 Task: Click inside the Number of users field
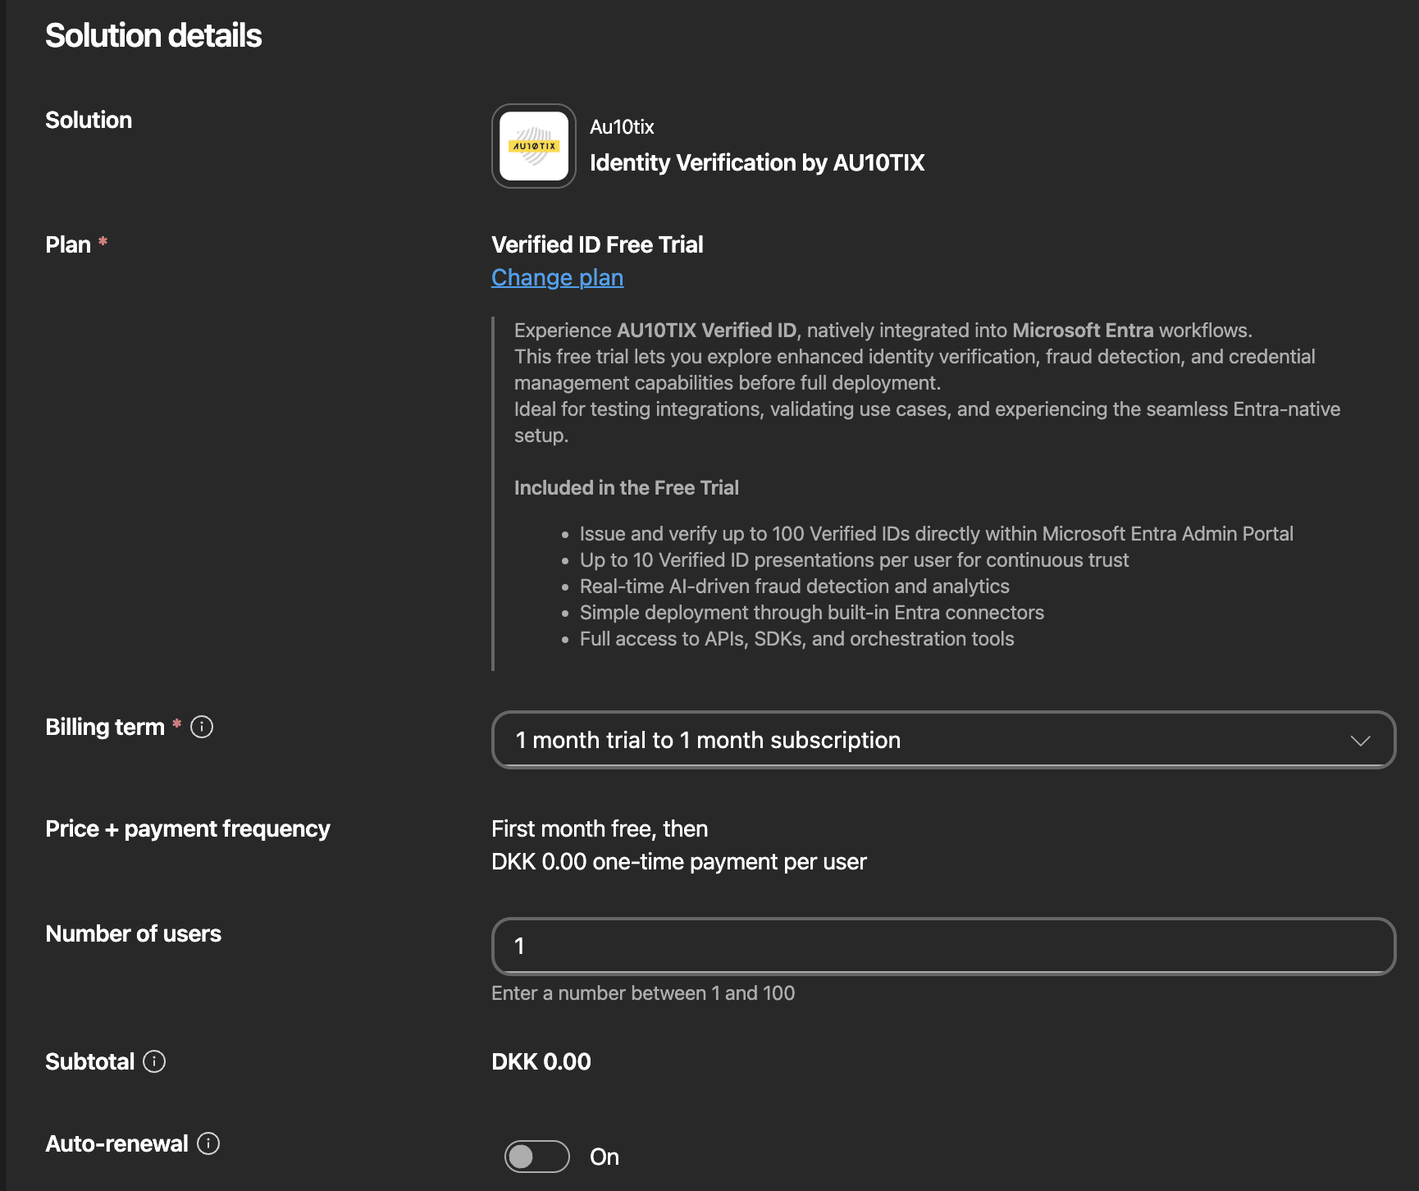(942, 947)
